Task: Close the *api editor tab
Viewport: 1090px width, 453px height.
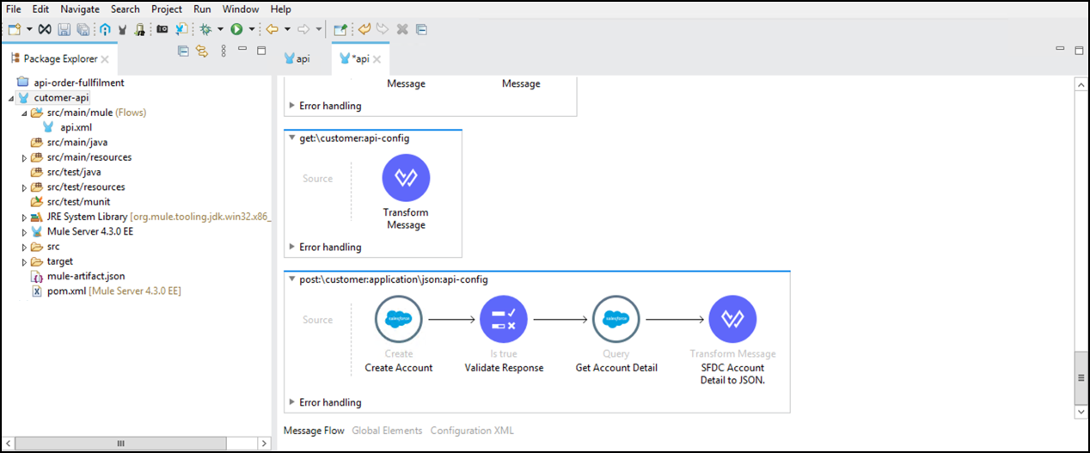Action: (377, 59)
